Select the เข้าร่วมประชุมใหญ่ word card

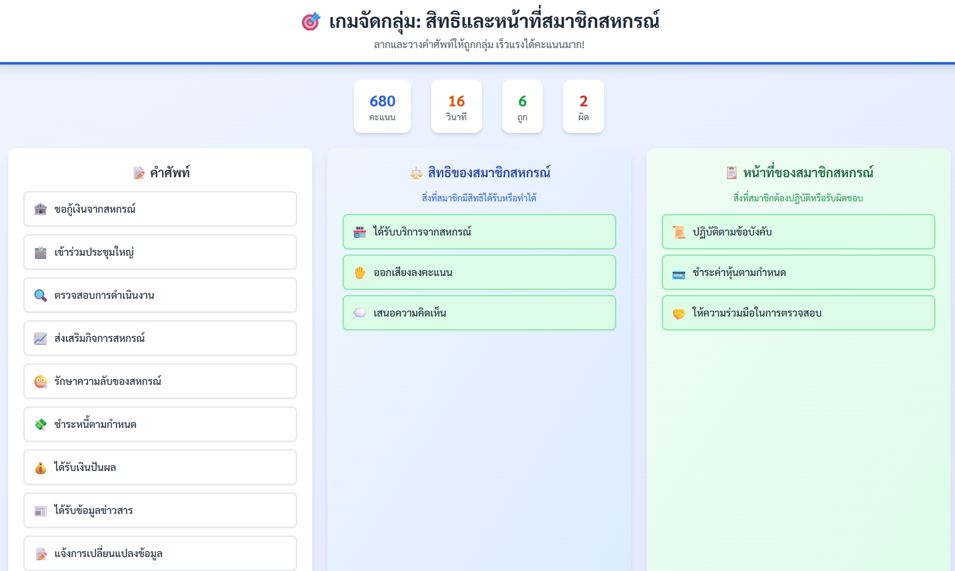click(160, 252)
